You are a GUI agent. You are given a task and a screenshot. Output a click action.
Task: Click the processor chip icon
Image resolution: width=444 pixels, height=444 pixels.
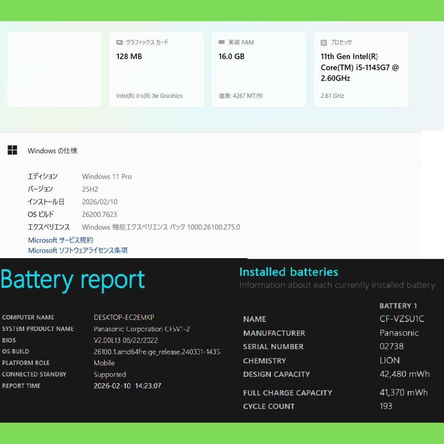[324, 43]
